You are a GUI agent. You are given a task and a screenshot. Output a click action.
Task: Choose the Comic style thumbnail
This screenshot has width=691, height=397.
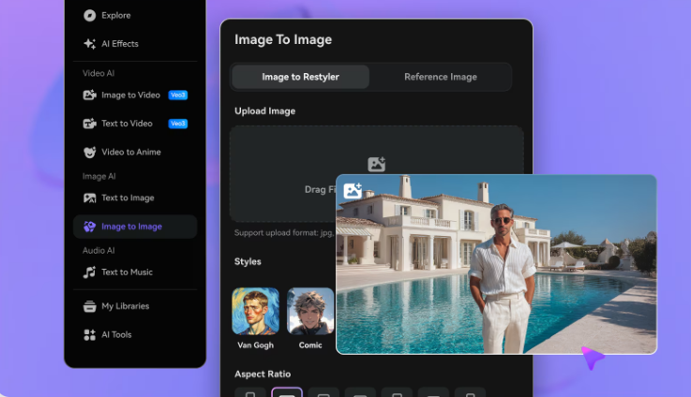[310, 311]
